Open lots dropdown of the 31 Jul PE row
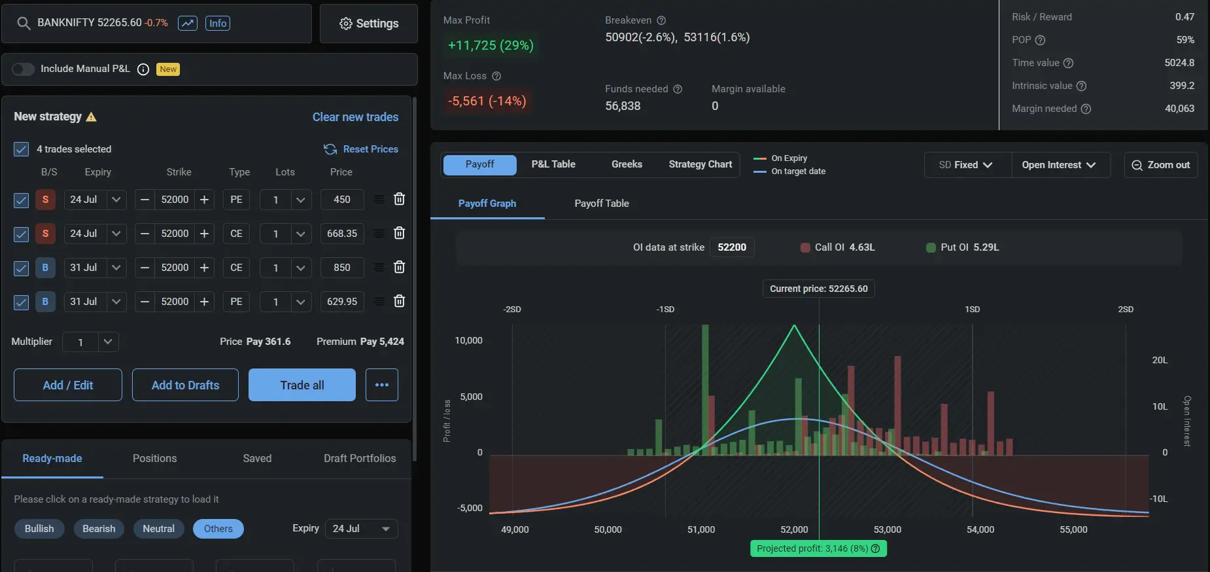The height and width of the screenshot is (572, 1210). pos(300,302)
